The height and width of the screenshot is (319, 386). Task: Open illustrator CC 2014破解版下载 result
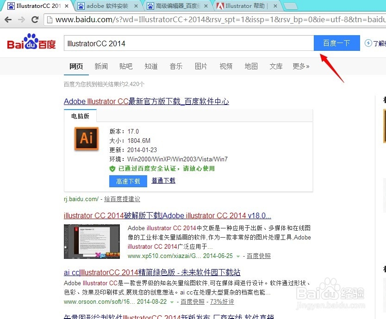(168, 215)
